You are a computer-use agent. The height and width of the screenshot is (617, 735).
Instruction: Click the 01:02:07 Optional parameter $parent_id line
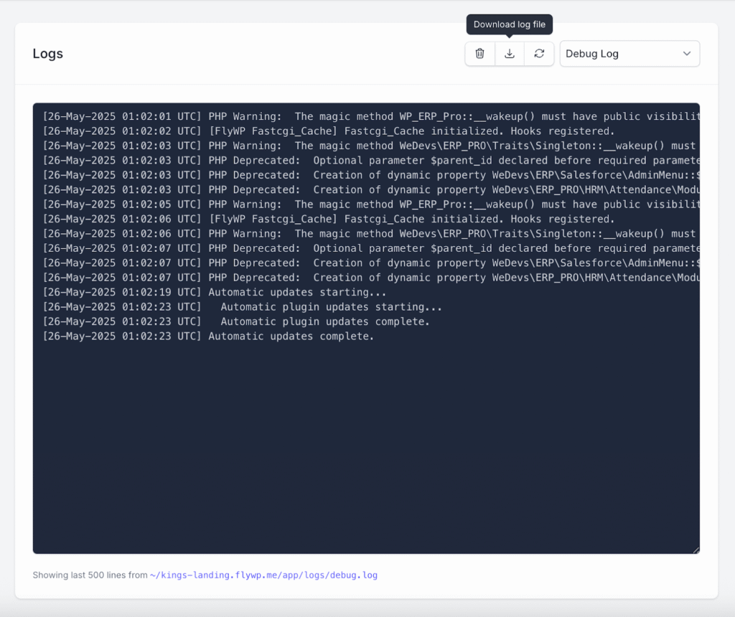(371, 248)
